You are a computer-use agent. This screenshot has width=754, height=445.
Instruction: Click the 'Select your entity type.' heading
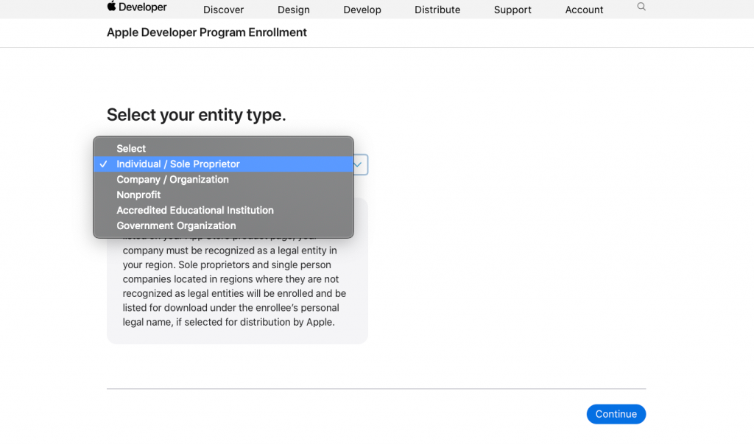click(196, 114)
